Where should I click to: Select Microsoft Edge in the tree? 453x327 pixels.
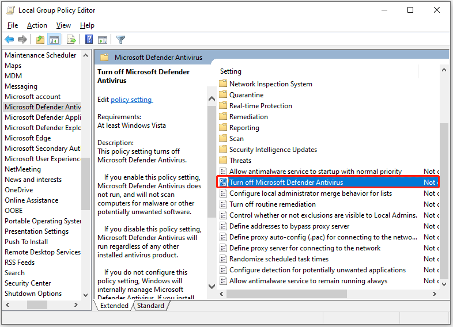28,138
